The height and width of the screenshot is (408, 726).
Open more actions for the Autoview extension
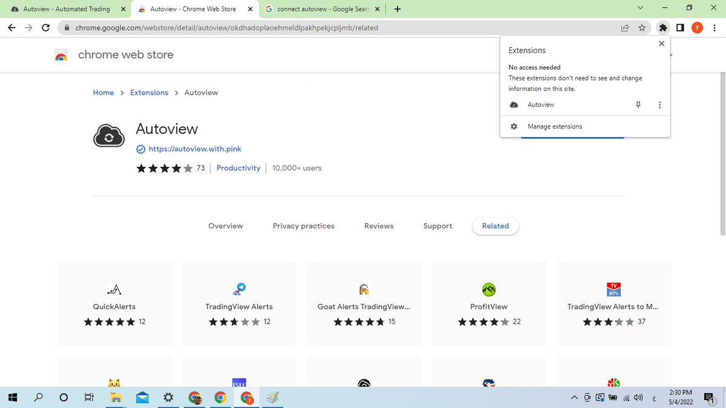pyautogui.click(x=659, y=105)
